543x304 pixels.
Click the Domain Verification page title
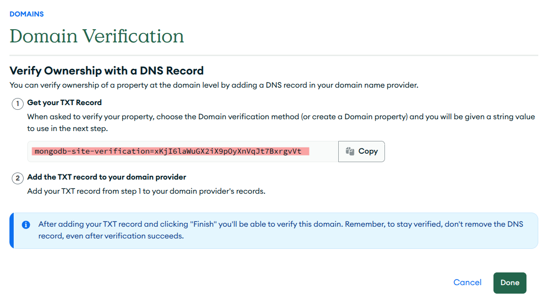pyautogui.click(x=96, y=36)
